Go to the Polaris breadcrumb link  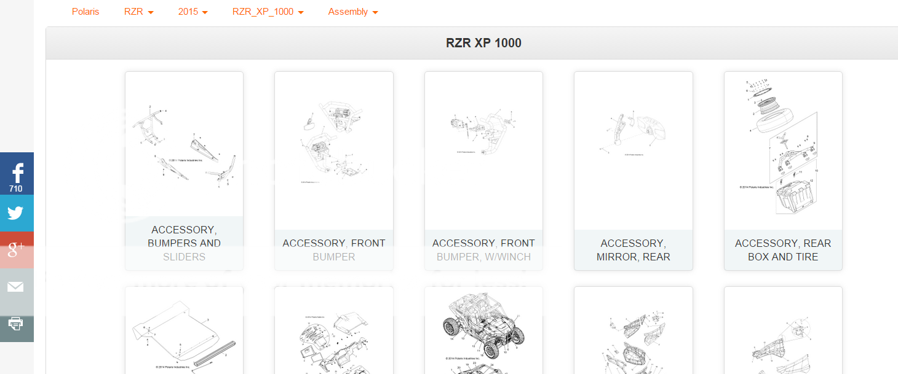point(85,12)
